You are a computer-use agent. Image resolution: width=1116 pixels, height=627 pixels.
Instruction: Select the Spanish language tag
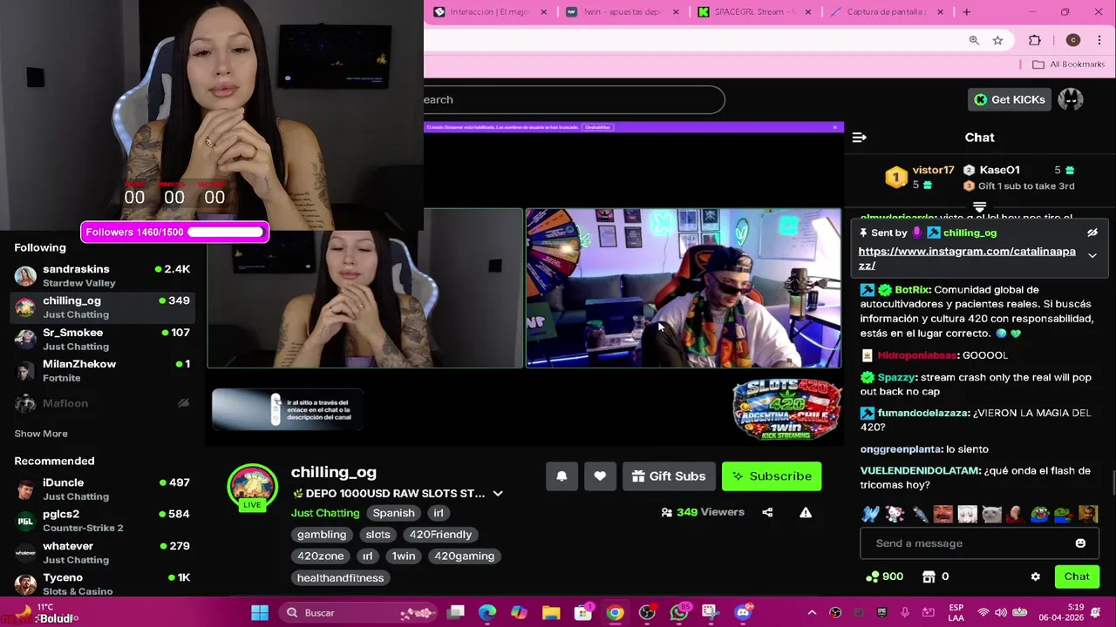click(393, 513)
